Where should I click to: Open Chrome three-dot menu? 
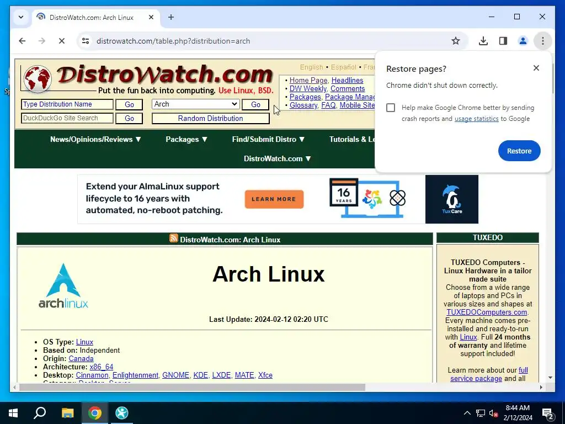point(543,41)
